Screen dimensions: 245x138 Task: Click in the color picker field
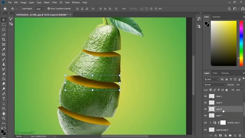pos(224,43)
